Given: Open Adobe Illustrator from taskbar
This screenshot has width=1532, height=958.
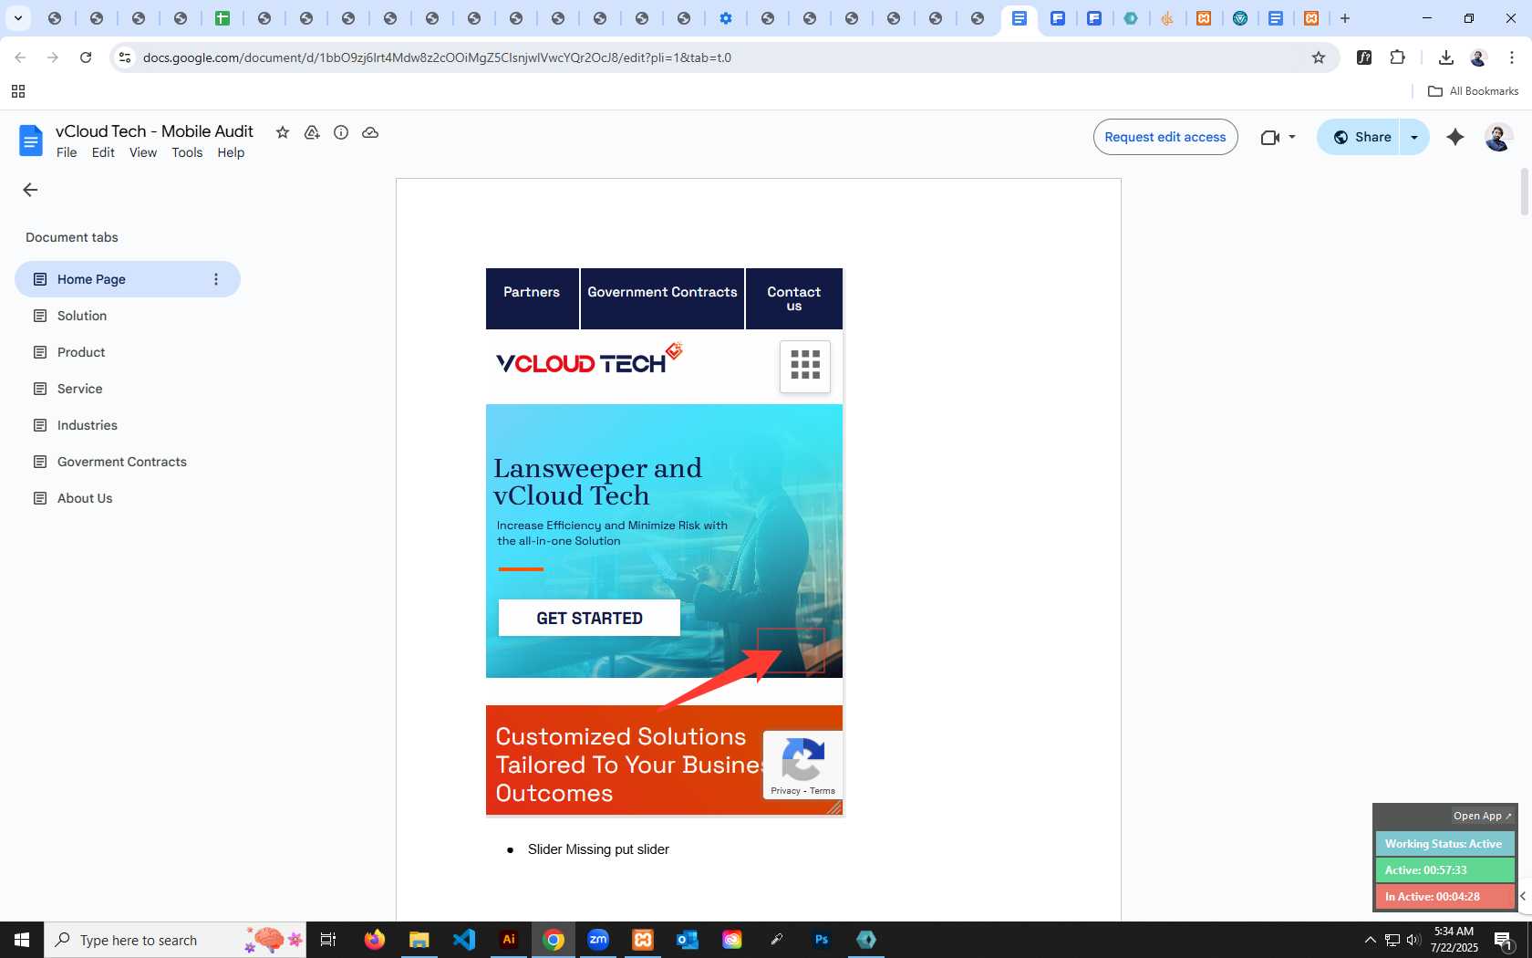Looking at the screenshot, I should click(509, 940).
